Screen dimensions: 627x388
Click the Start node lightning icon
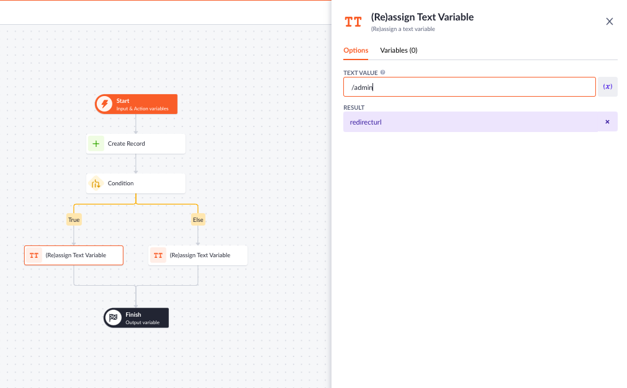(x=105, y=104)
